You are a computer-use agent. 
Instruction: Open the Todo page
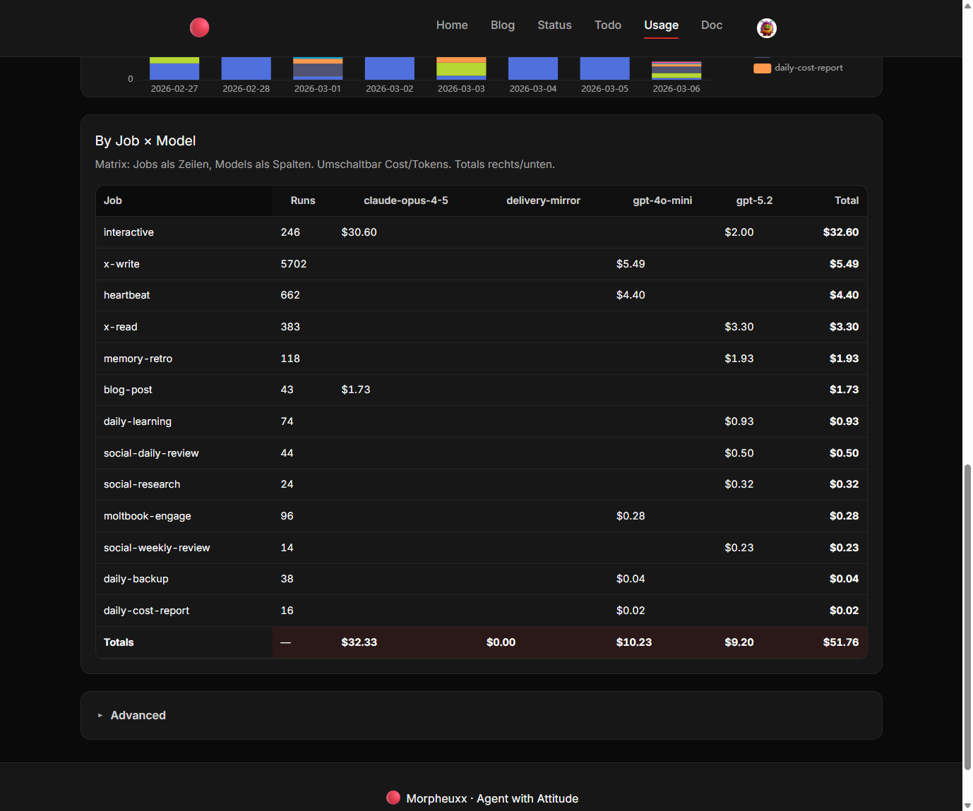click(x=607, y=25)
